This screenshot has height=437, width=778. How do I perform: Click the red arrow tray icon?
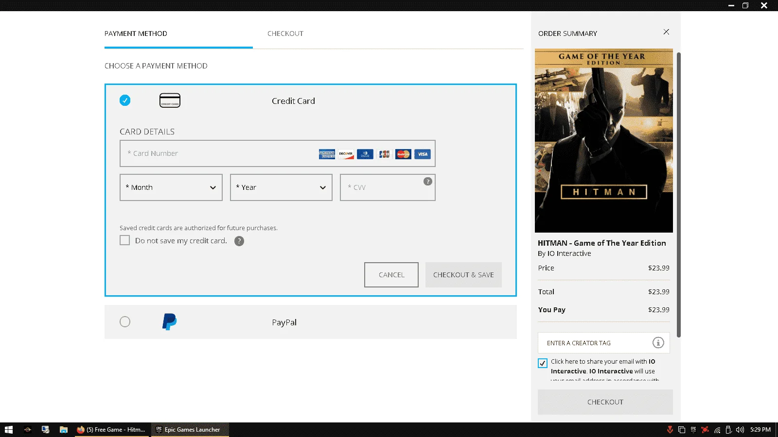pyautogui.click(x=670, y=430)
